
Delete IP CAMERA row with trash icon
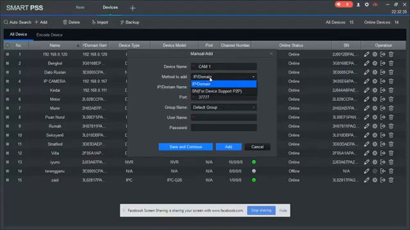[x=391, y=81]
